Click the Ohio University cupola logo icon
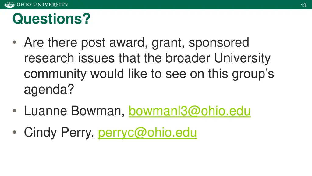Viewport: 312px width, 176px height. pos(9,5)
